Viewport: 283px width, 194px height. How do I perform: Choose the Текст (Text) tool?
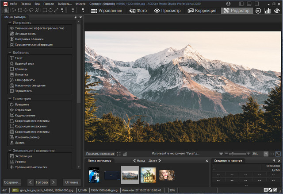tap(19, 58)
